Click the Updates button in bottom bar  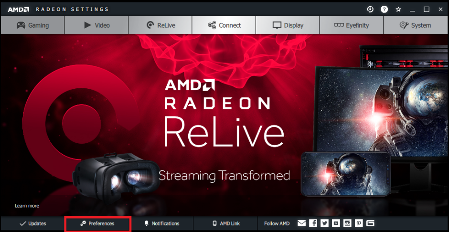click(32, 223)
